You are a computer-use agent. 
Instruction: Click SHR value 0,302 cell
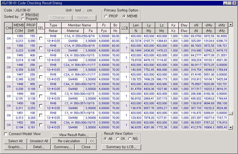tap(31, 70)
